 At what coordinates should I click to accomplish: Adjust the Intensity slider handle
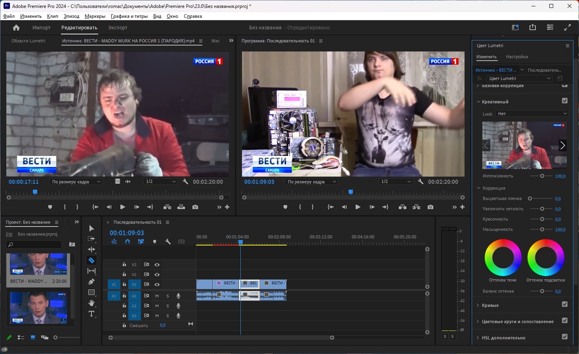pos(542,176)
